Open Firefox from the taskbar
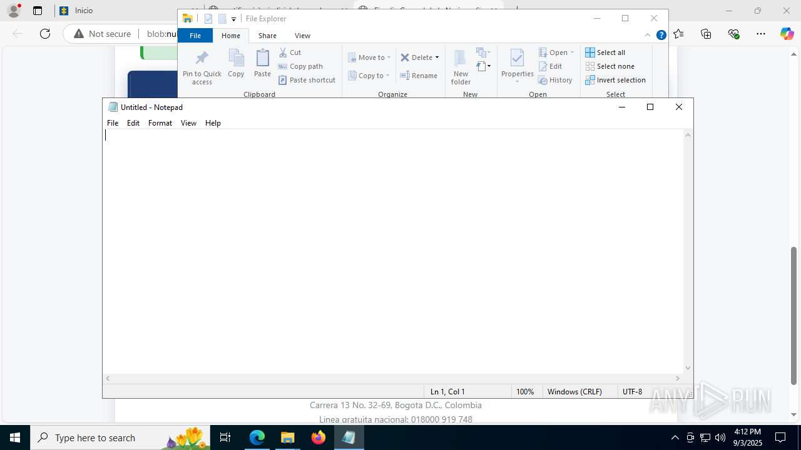Viewport: 801px width, 450px height. pyautogui.click(x=319, y=437)
